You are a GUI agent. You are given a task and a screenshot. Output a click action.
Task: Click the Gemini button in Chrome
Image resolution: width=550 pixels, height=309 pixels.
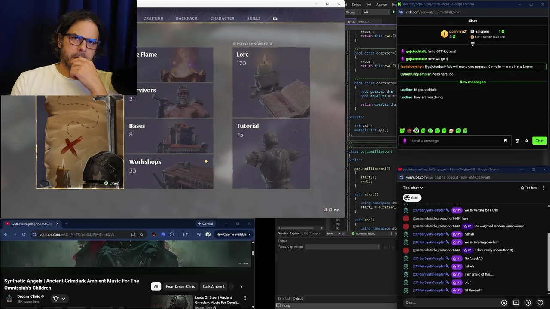point(205,224)
